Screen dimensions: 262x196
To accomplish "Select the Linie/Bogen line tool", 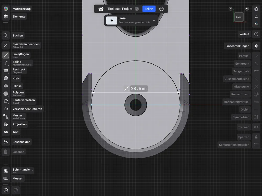I will (x=6, y=55).
